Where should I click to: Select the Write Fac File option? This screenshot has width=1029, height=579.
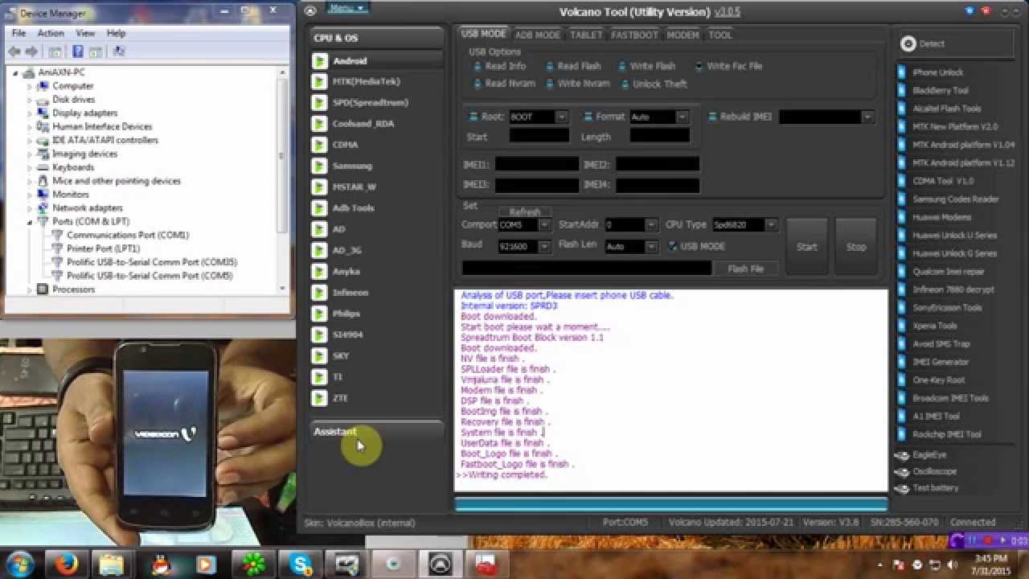point(699,66)
